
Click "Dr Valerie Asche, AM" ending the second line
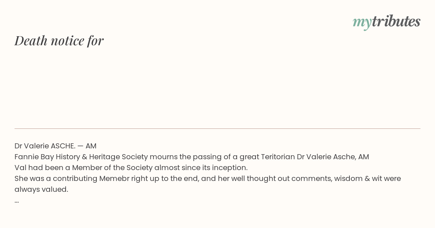click(x=333, y=157)
